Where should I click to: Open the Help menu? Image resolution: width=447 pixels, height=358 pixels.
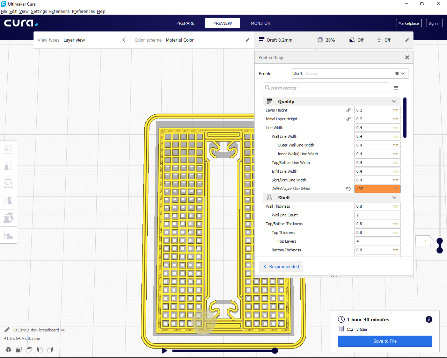(101, 11)
